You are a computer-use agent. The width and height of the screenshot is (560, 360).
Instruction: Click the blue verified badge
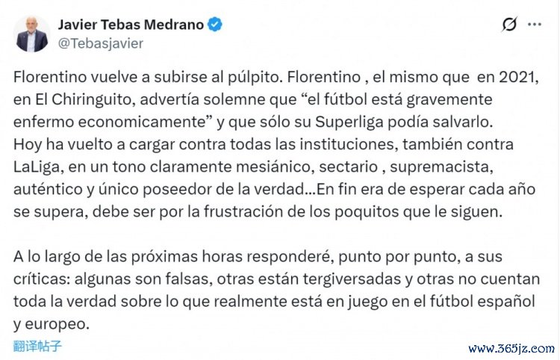point(215,25)
